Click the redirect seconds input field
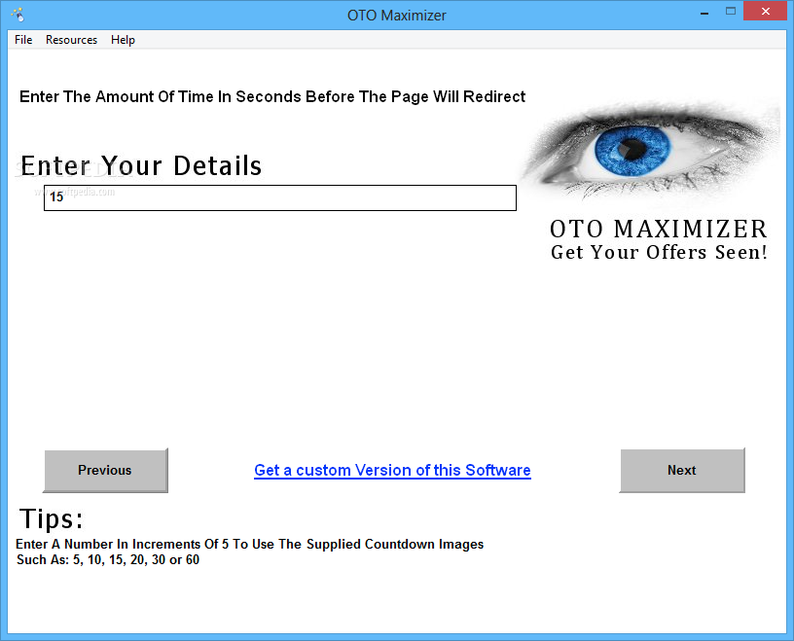The height and width of the screenshot is (641, 794). pyautogui.click(x=280, y=197)
